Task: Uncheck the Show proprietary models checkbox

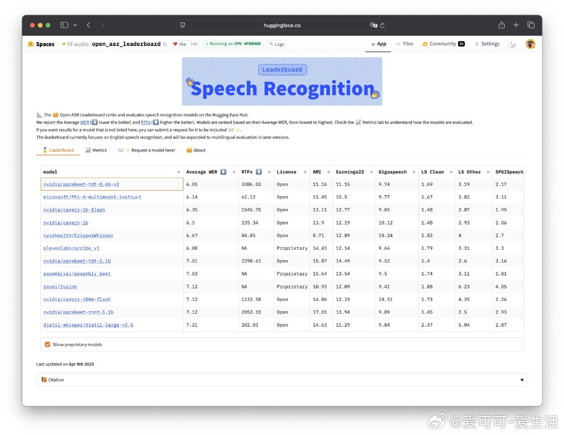Action: pyautogui.click(x=48, y=345)
